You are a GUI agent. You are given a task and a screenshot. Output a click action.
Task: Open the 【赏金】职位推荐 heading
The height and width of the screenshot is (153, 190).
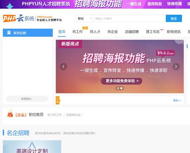pos(29,115)
